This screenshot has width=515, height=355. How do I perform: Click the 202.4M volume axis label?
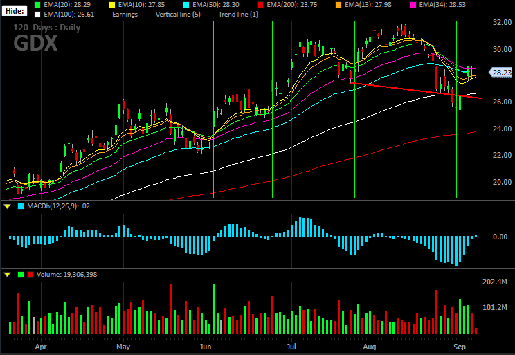pos(495,282)
